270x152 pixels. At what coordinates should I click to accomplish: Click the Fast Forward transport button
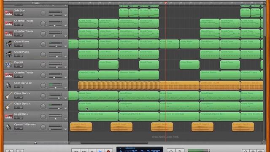tap(84, 151)
